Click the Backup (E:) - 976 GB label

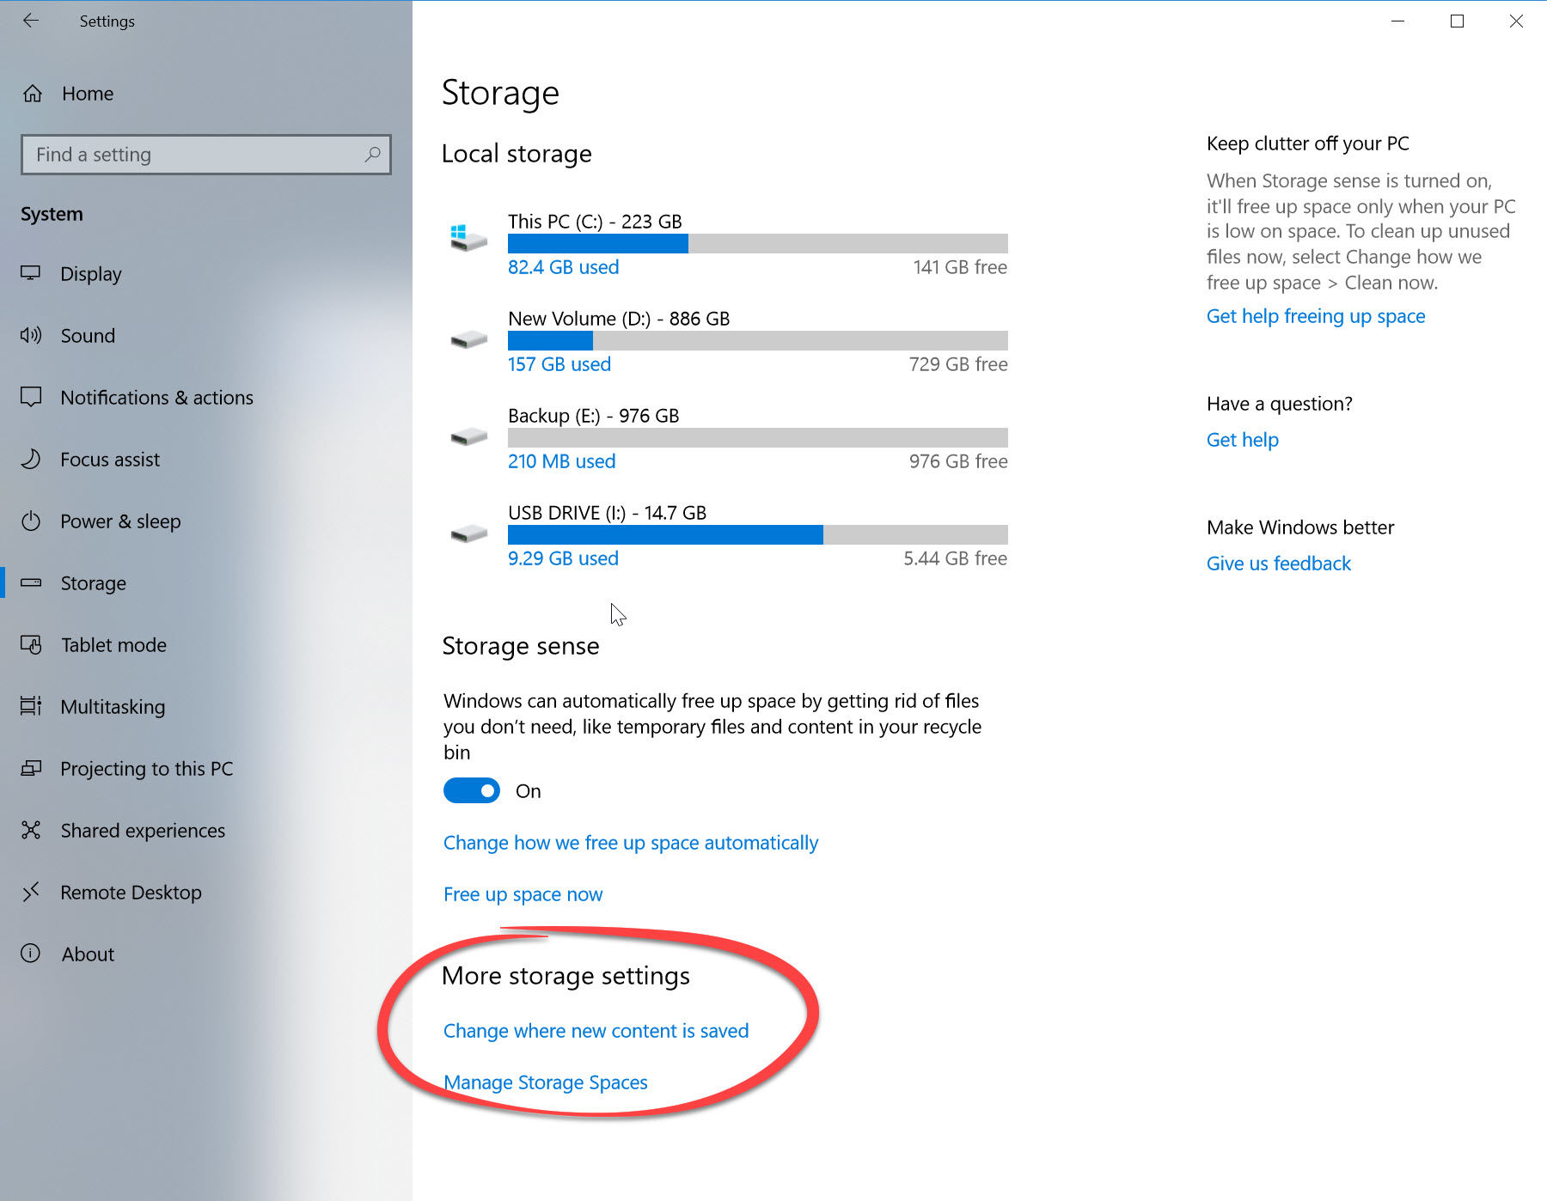pyautogui.click(x=594, y=416)
